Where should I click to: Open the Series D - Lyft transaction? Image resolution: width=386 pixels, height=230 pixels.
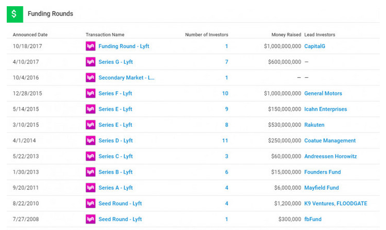116,141
